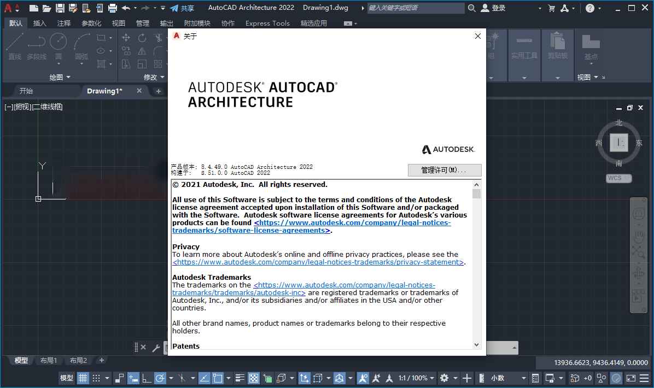Click the clean screen icon in status bar
The height and width of the screenshot is (388, 654).
(x=631, y=378)
